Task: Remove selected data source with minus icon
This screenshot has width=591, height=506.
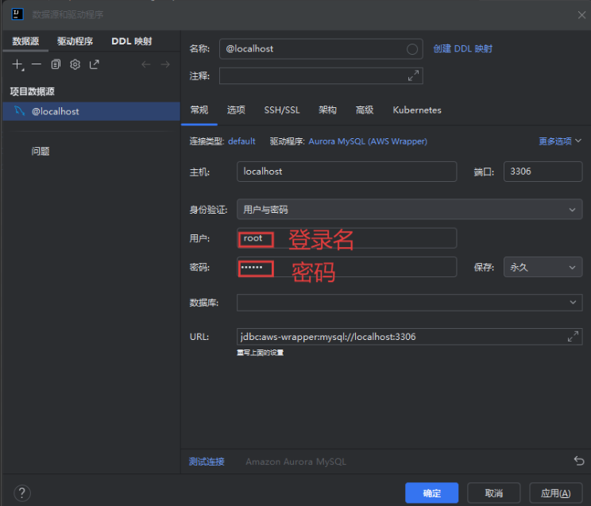Action: click(x=37, y=64)
